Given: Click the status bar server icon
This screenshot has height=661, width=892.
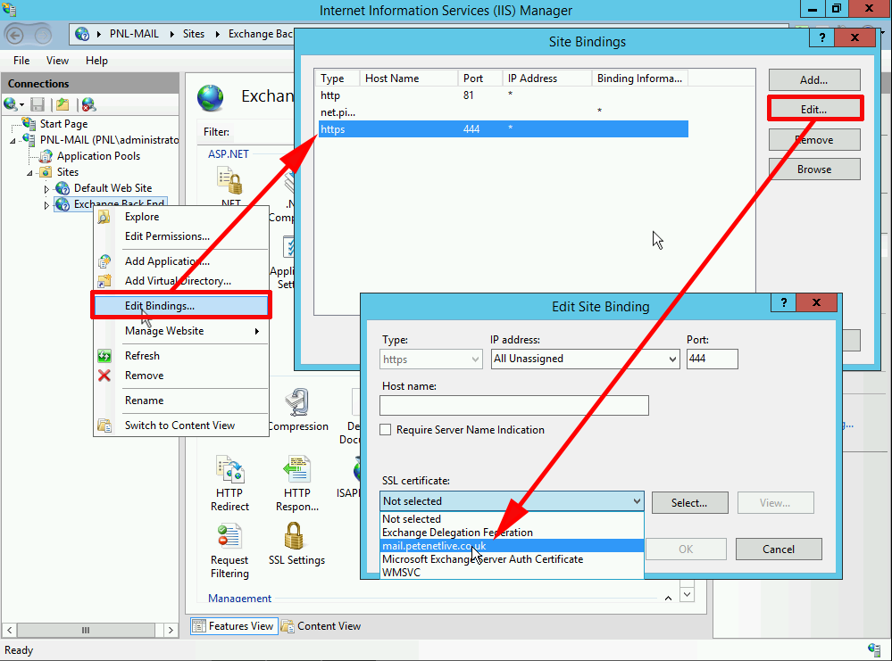Looking at the screenshot, I should pos(874,649).
